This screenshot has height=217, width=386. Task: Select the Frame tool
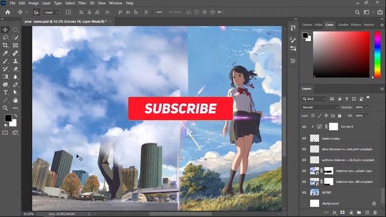(x=15, y=45)
